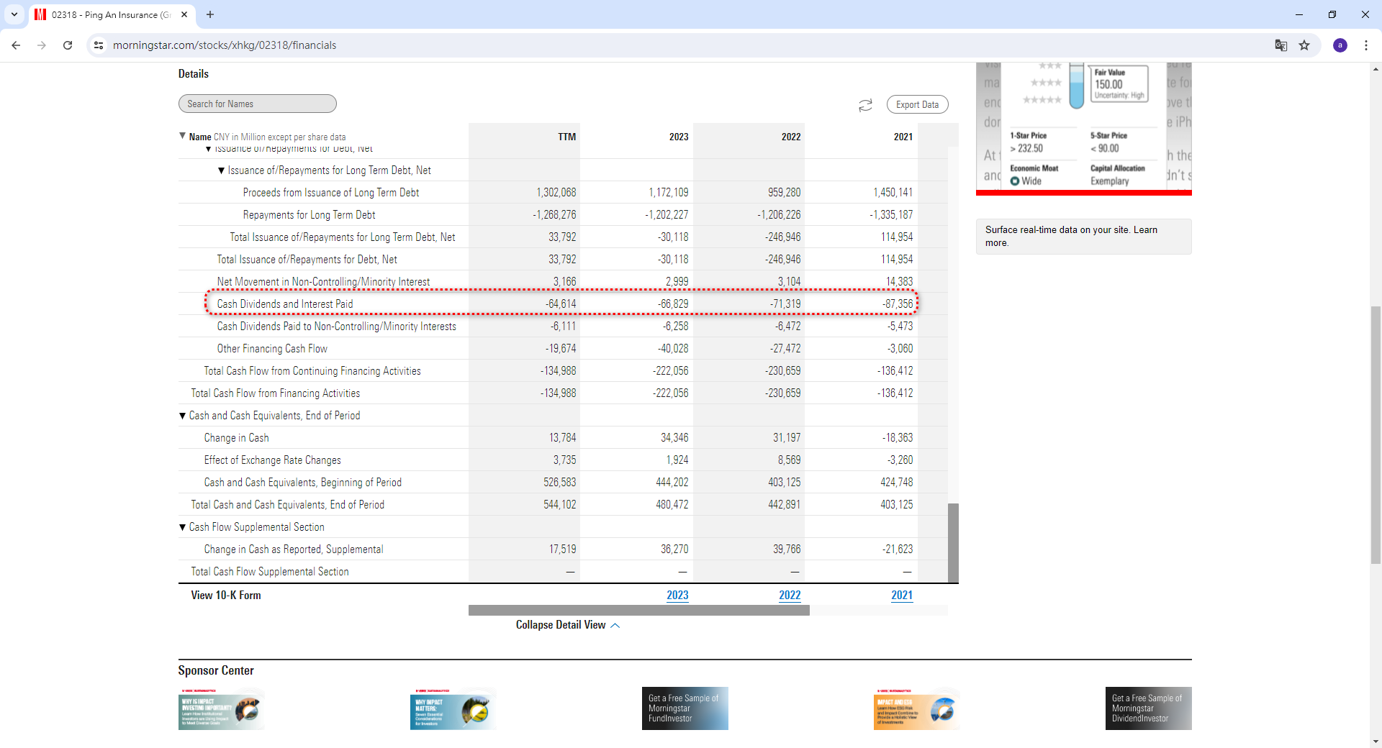Click the 2023 column header
Image resolution: width=1382 pixels, height=748 pixels.
(x=679, y=137)
